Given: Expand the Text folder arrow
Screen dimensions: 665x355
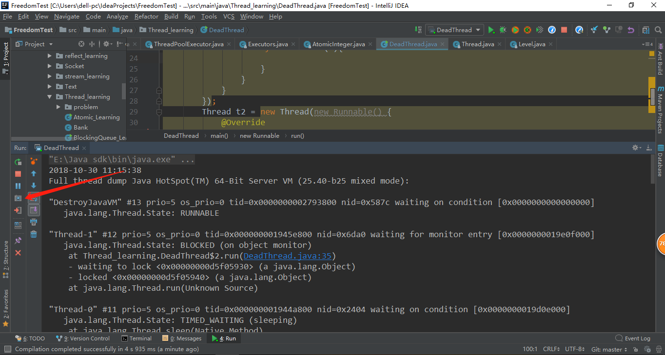Looking at the screenshot, I should pos(50,87).
